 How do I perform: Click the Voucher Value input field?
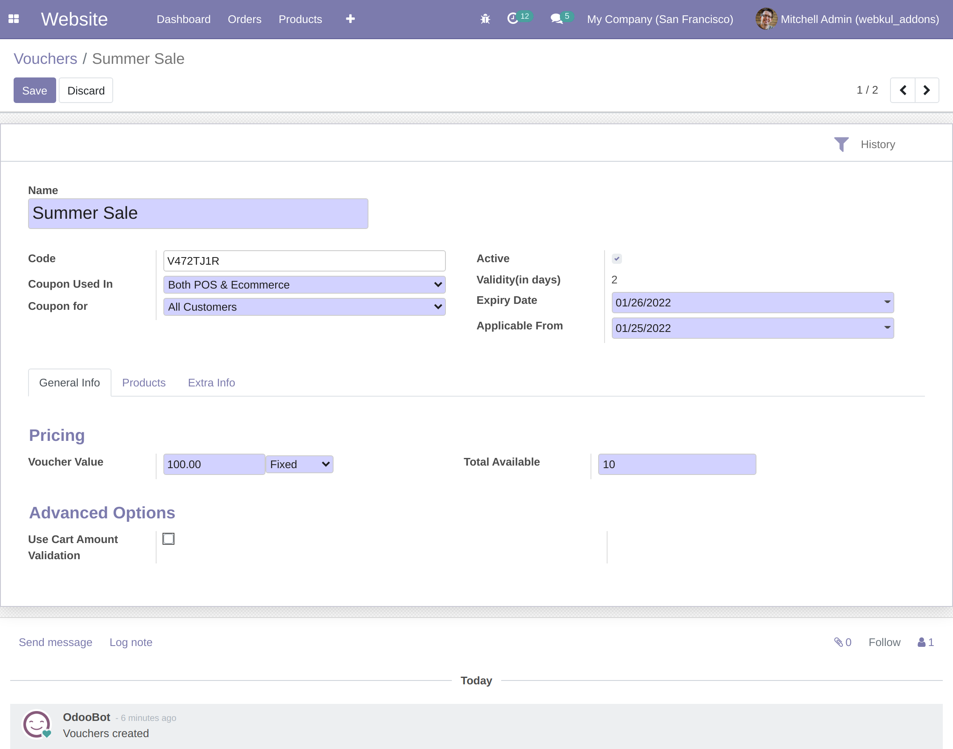tap(214, 464)
